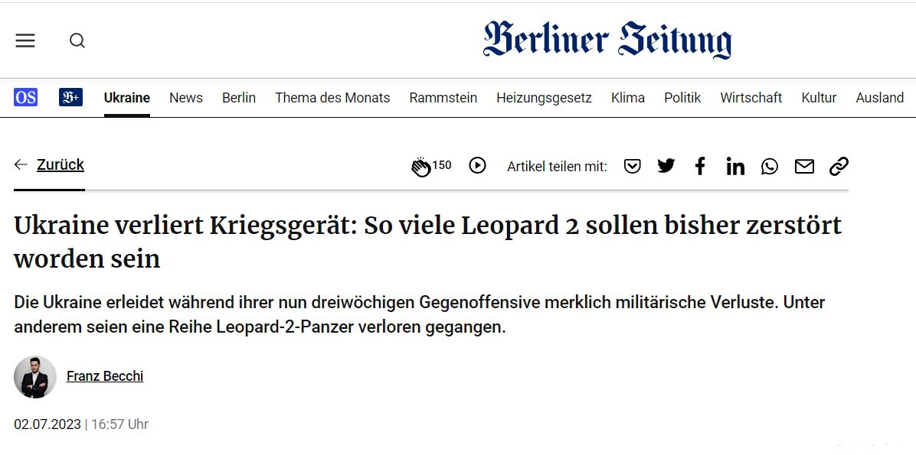Select the Ukraine navigation tab
This screenshot has height=455, width=916.
tap(127, 98)
